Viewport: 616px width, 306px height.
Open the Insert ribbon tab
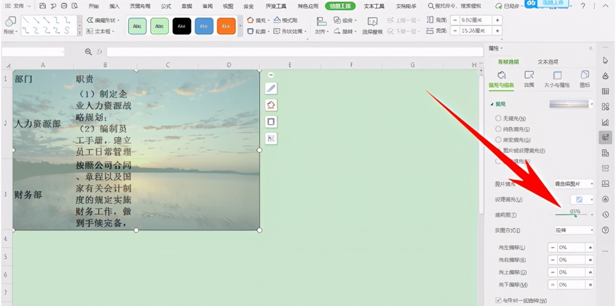tap(114, 6)
